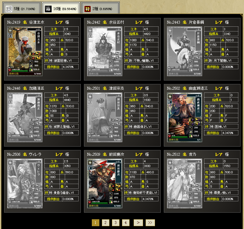This screenshot has height=229, width=244.
Task: Click the 極 rarity badge on 加藤清正 card
Action: 10,97
